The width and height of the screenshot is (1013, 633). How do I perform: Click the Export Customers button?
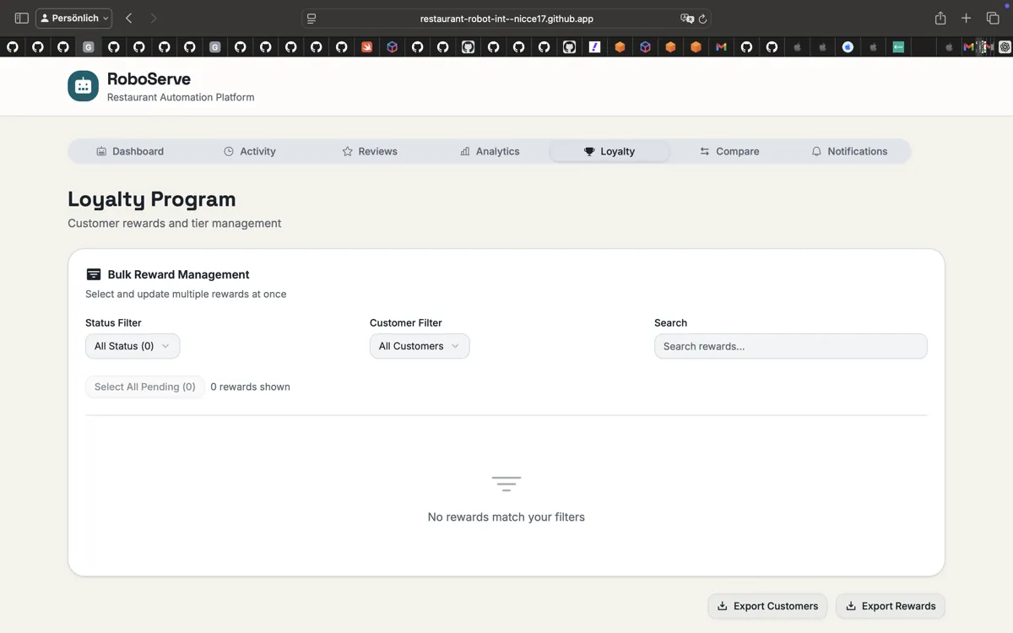click(x=767, y=606)
